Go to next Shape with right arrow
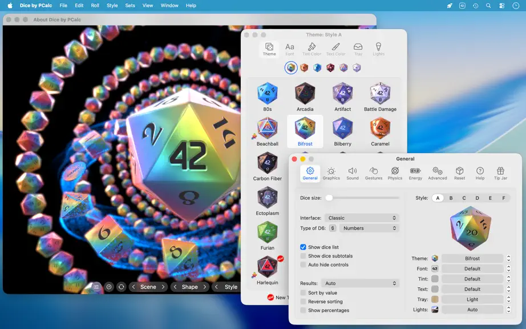526x329 pixels. pyautogui.click(x=205, y=287)
